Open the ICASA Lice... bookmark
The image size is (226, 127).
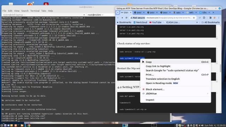(x=173, y=22)
